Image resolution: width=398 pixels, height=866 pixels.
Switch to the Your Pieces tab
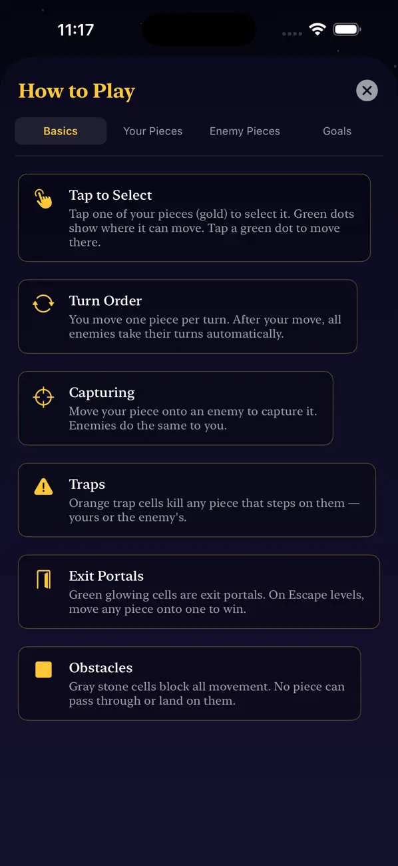tap(152, 131)
